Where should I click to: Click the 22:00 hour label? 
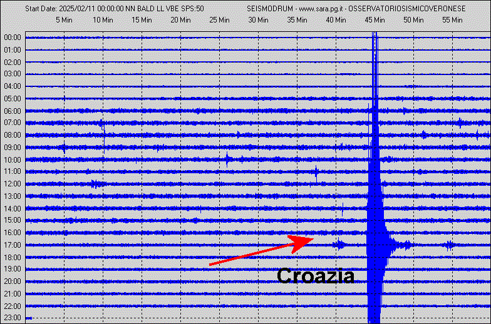coord(13,306)
